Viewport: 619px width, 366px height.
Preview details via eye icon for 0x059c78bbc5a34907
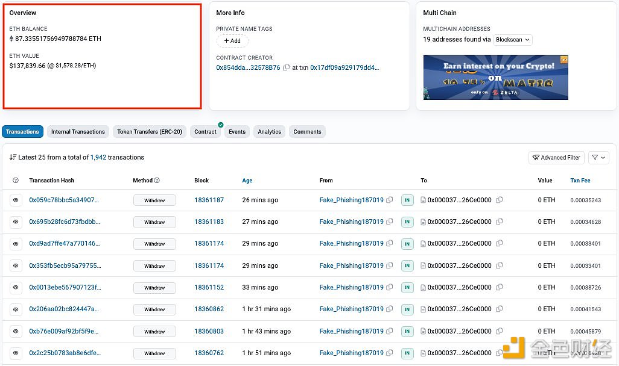16,200
